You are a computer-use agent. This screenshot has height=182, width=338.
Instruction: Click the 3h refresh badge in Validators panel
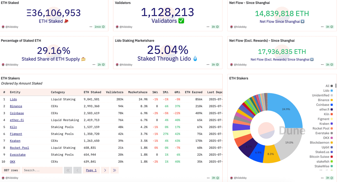(x=215, y=27)
